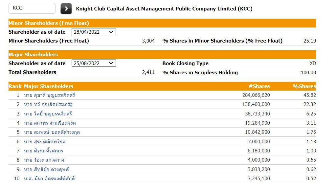Select rank 4 shareholder นาย สถาพร งามเรืองพงศ์
Screen dimensions: 336x191
tap(50, 123)
